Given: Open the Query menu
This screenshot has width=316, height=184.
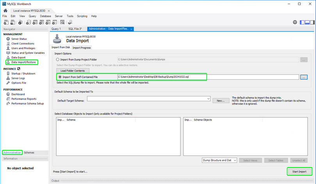Looking at the screenshot, I should pos(32,16).
